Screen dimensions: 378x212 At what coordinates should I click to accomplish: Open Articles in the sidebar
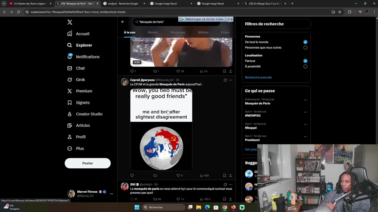pyautogui.click(x=79, y=125)
